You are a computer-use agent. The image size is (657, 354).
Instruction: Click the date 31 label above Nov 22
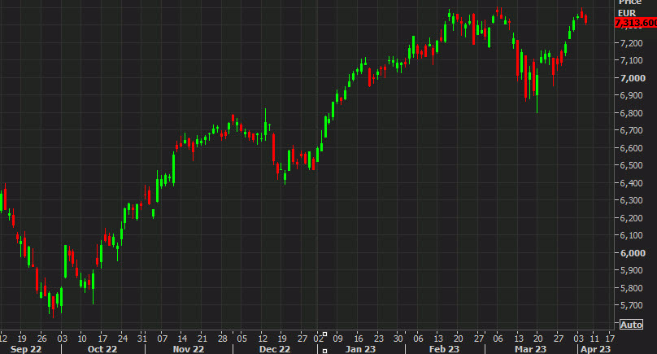142,339
